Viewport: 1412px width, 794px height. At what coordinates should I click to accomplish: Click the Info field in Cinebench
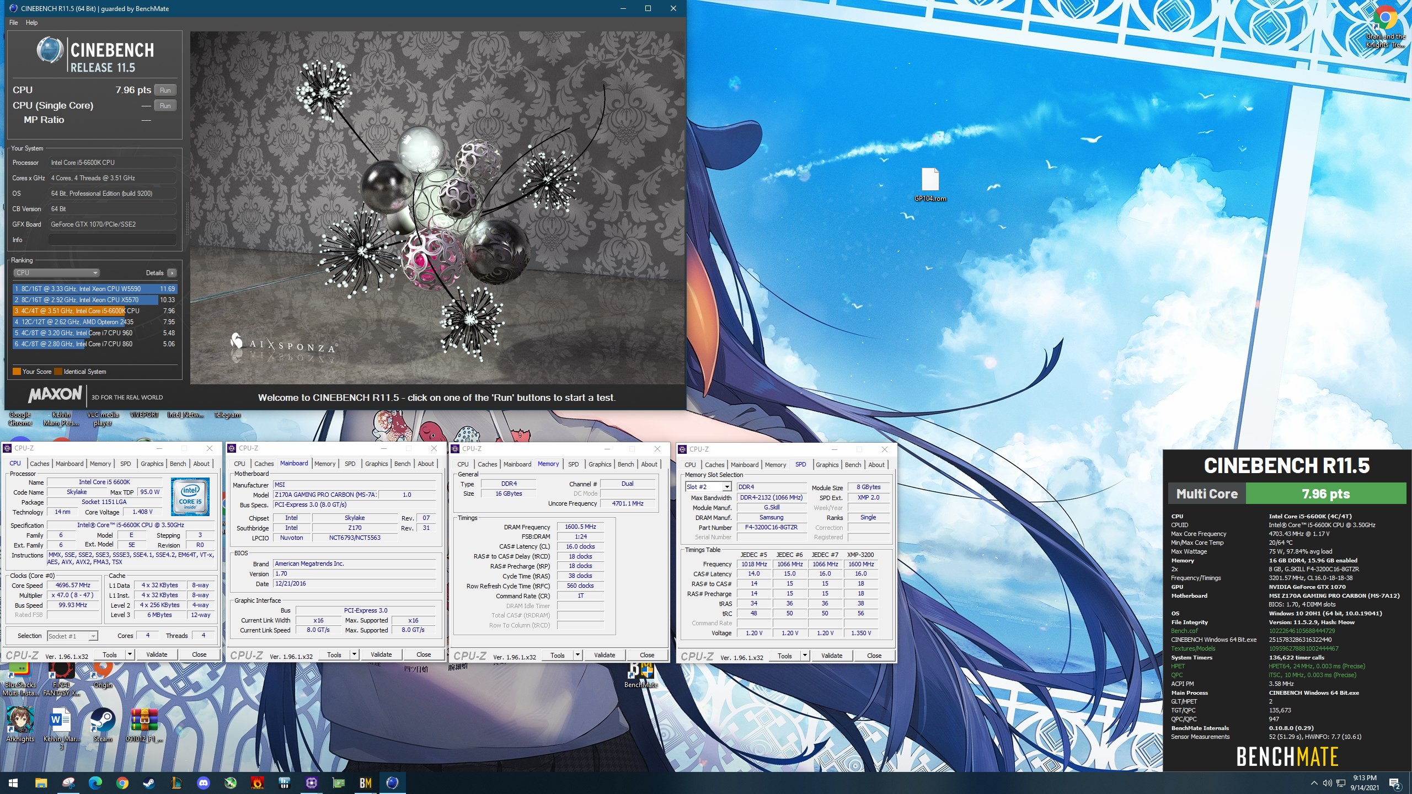(113, 240)
